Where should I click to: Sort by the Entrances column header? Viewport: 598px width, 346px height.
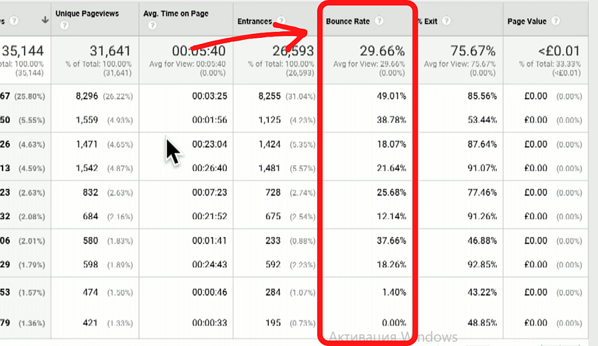click(255, 21)
